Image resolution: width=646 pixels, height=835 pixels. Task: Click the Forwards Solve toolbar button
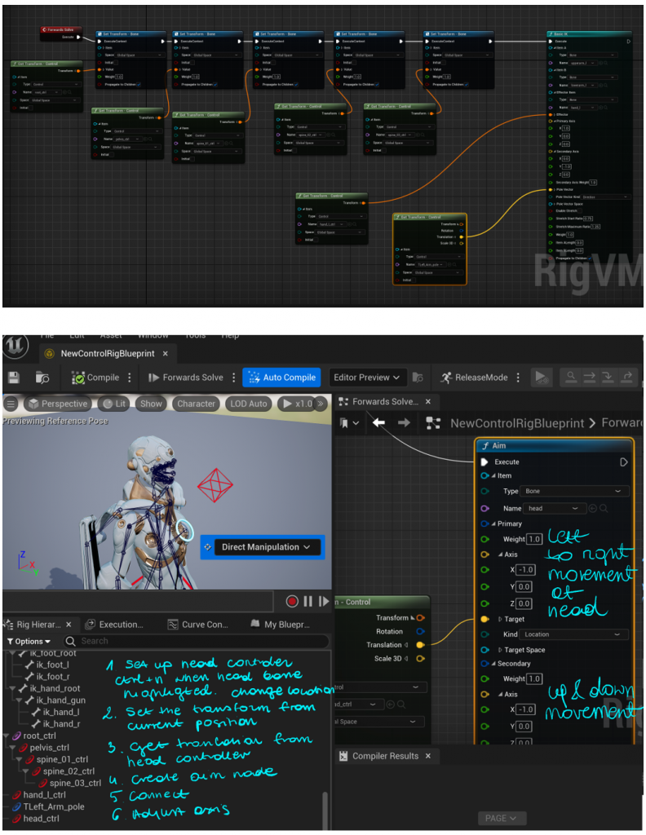coord(185,378)
